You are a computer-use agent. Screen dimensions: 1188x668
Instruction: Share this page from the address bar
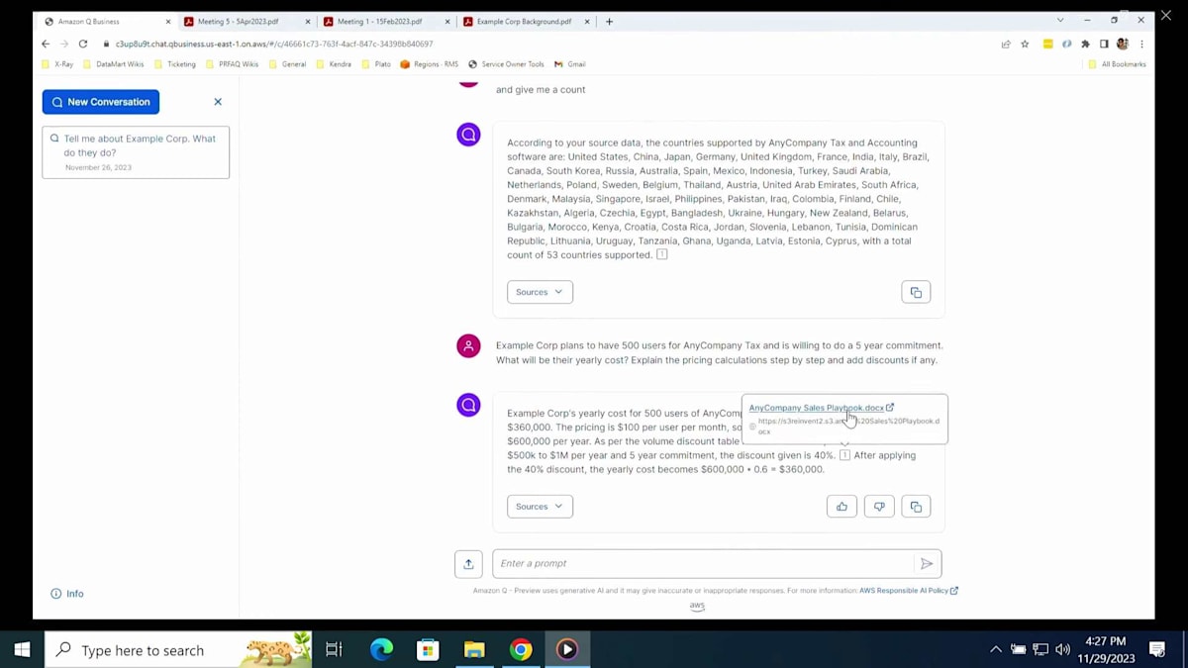[x=1006, y=44]
